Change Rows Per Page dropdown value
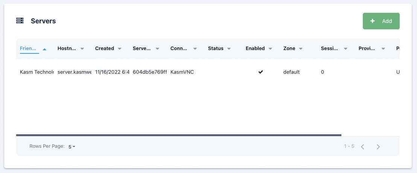Viewport: 417px width, 173px height. coord(72,147)
